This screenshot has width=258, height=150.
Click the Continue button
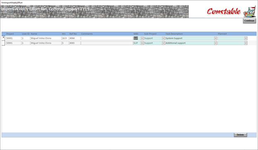coord(249,21)
